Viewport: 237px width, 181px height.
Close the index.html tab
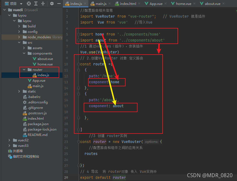coord(139,4)
